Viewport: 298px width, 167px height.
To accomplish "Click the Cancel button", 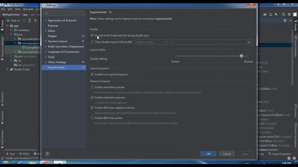I will pos(227,154).
